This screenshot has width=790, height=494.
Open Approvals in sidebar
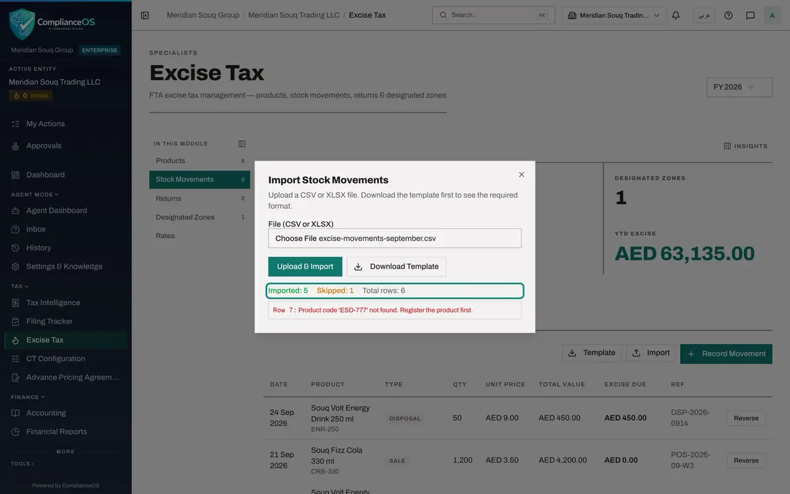[x=65, y=146]
